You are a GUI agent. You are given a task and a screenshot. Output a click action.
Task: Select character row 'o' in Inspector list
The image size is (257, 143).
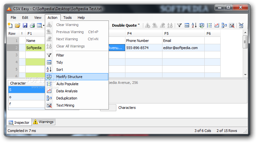[x=27, y=97]
